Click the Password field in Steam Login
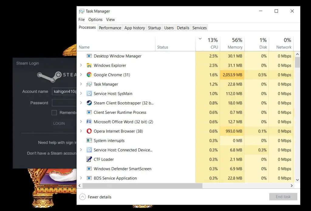This screenshot has width=311, height=211. 64,103
